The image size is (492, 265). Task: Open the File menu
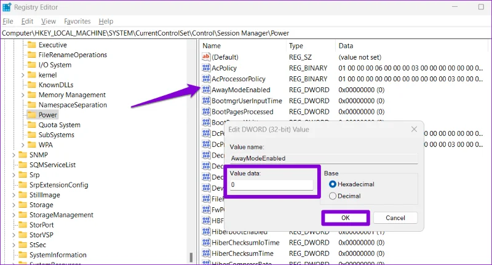point(8,22)
